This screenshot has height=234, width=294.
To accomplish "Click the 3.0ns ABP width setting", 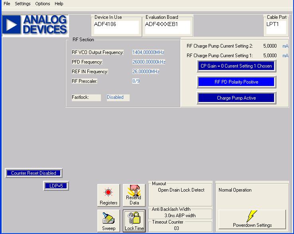I will (180, 215).
